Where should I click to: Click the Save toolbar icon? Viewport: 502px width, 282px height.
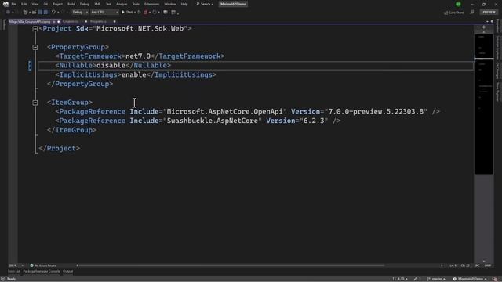pos(40,13)
